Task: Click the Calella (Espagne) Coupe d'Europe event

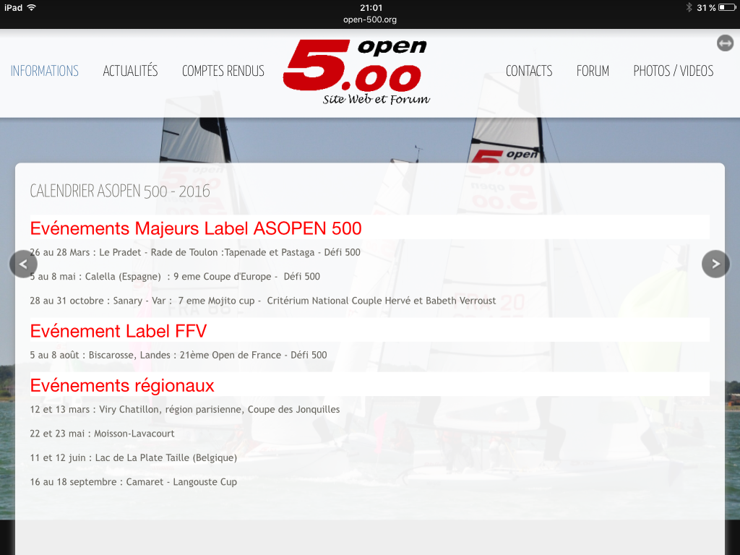Action: [175, 277]
